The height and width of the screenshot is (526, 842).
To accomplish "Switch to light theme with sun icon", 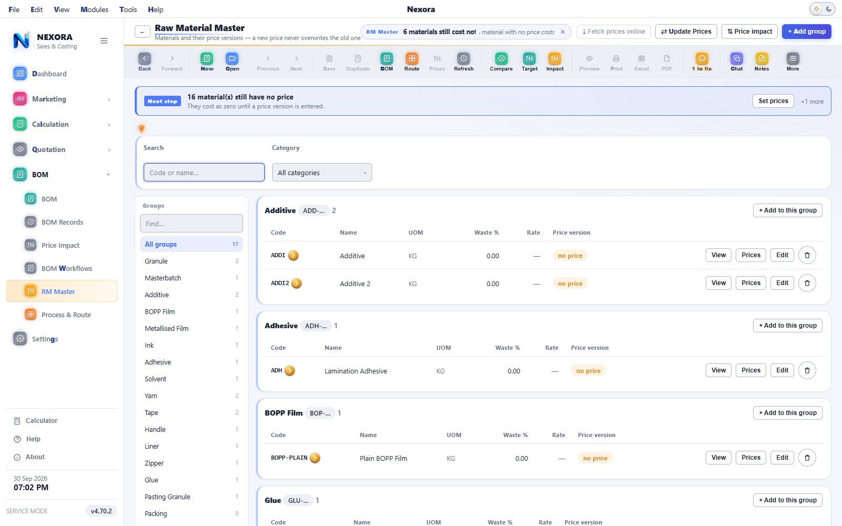I will [817, 9].
